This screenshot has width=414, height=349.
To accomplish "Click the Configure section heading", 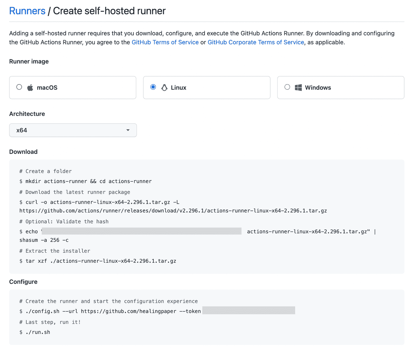I will point(23,282).
